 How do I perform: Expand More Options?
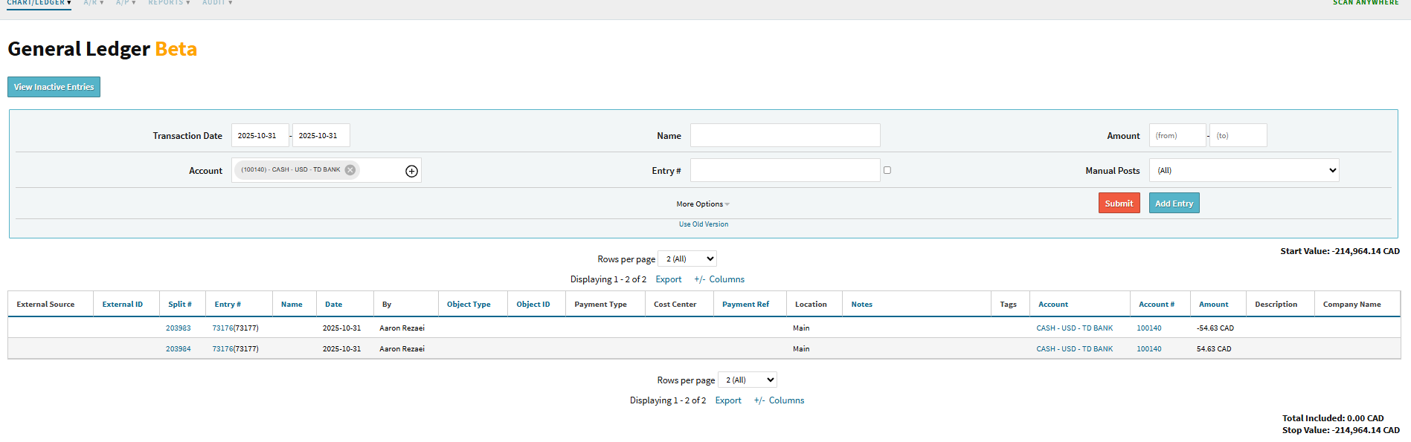[x=702, y=204]
